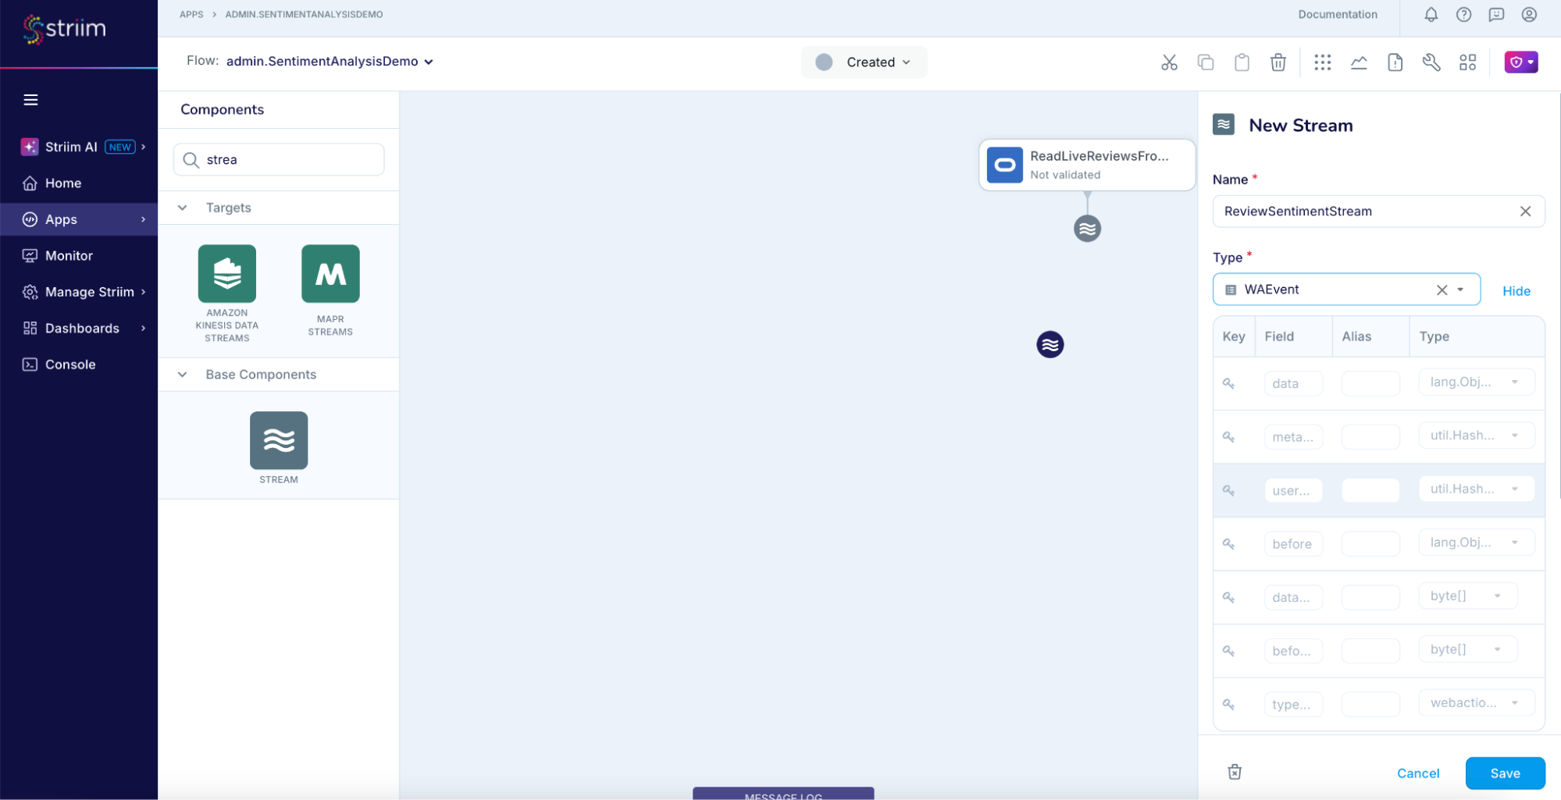The image size is (1561, 800).
Task: Click the trash icon in the stream panel footer
Action: pyautogui.click(x=1235, y=772)
